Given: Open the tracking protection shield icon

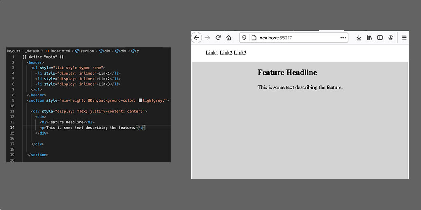Looking at the screenshot, I should click(244, 38).
